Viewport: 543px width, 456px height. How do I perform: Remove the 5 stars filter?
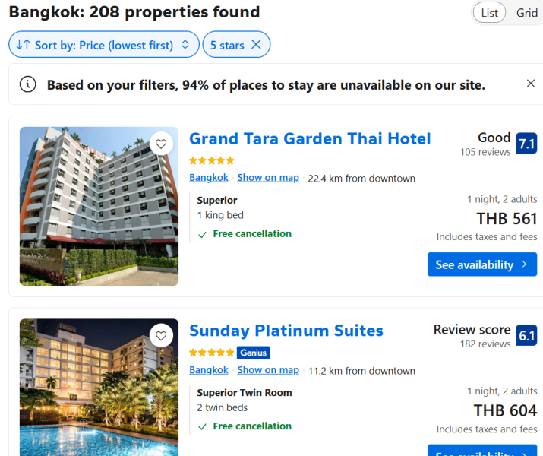tap(256, 44)
